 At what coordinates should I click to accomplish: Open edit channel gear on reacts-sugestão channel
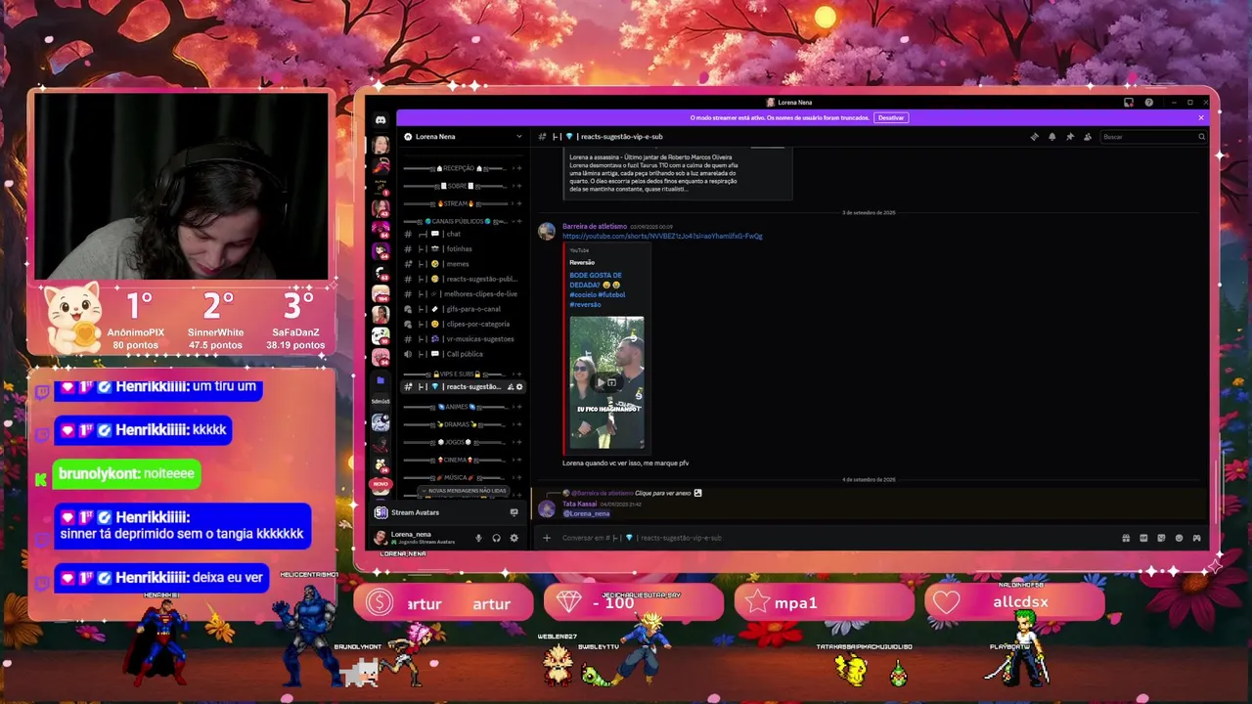[x=519, y=386]
